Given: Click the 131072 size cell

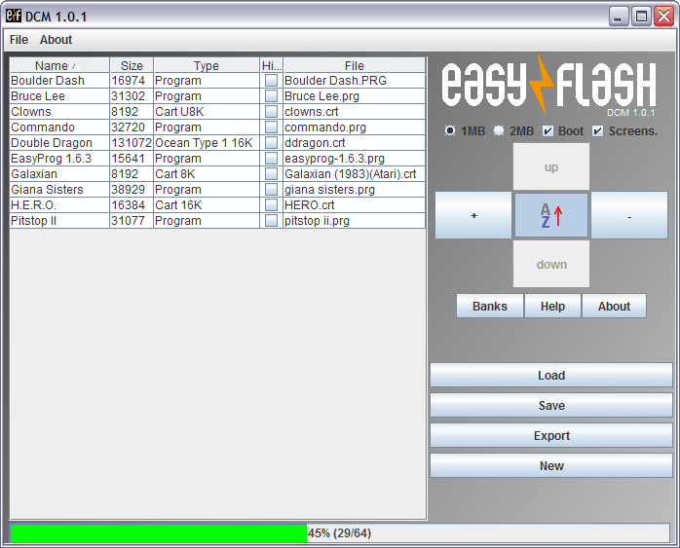Looking at the screenshot, I should coord(132,143).
